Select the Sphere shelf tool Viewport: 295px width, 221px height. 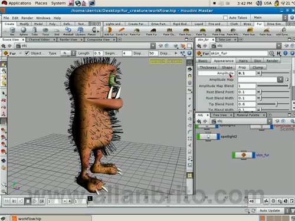pos(24,31)
